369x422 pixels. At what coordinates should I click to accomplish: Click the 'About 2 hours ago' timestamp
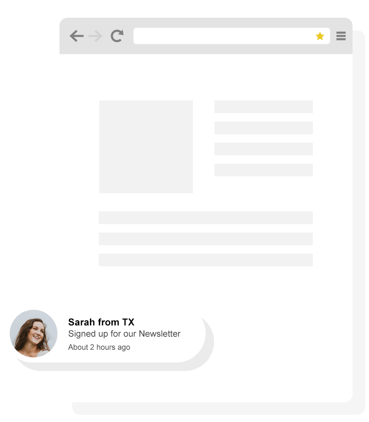[99, 347]
